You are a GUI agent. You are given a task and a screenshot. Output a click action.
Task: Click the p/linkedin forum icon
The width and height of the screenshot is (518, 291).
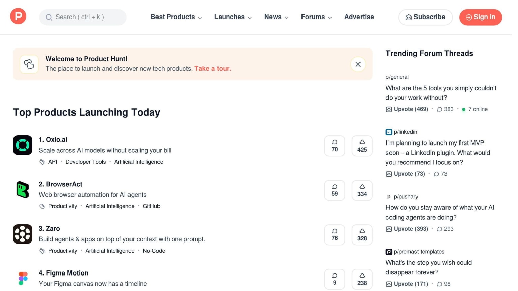point(389,132)
